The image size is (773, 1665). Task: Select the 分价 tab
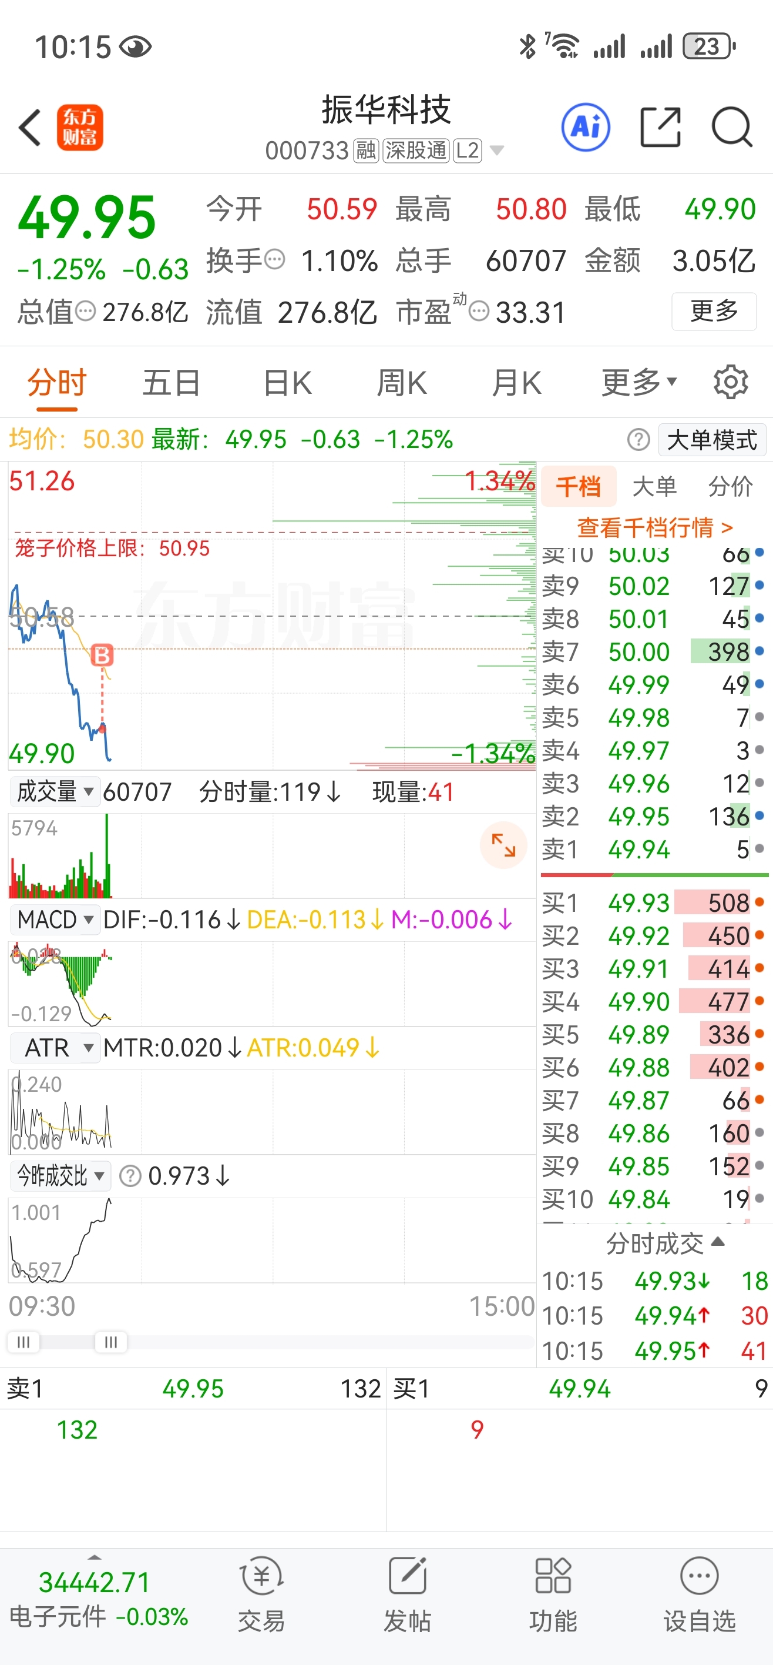pos(730,486)
